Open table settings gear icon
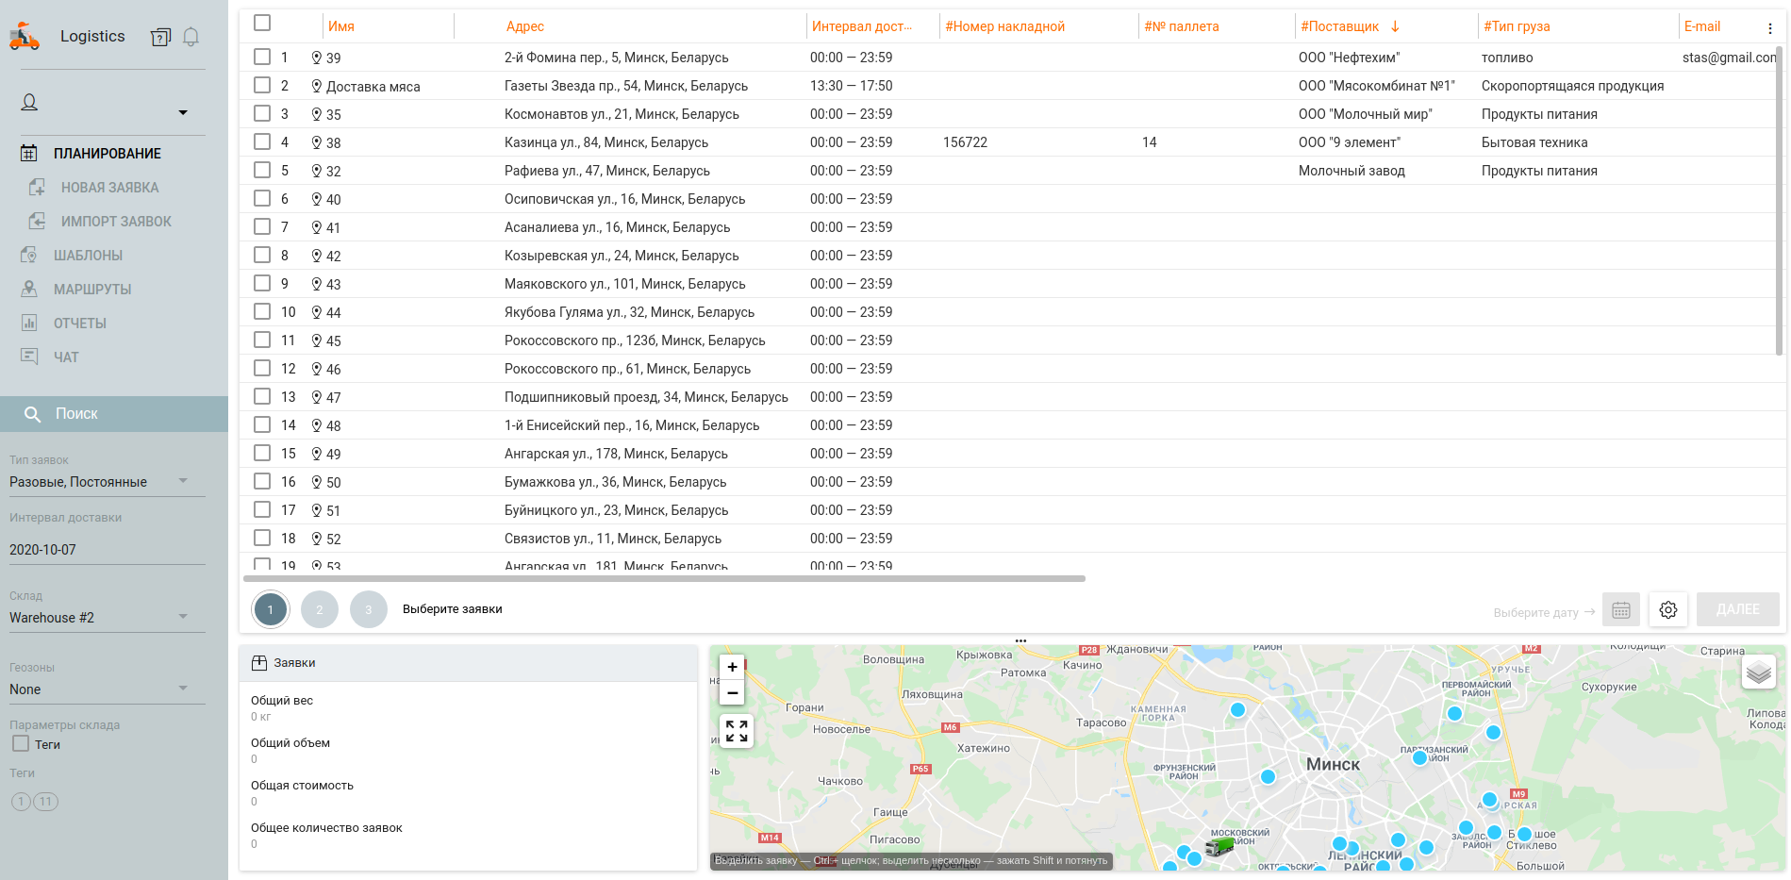The height and width of the screenshot is (880, 1791). pos(1667,610)
